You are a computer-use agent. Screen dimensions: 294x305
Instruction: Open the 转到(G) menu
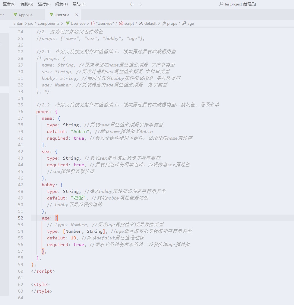[27, 4]
